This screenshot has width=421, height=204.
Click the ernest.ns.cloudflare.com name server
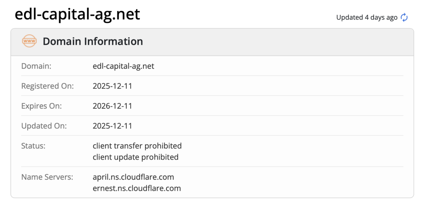pyautogui.click(x=137, y=189)
